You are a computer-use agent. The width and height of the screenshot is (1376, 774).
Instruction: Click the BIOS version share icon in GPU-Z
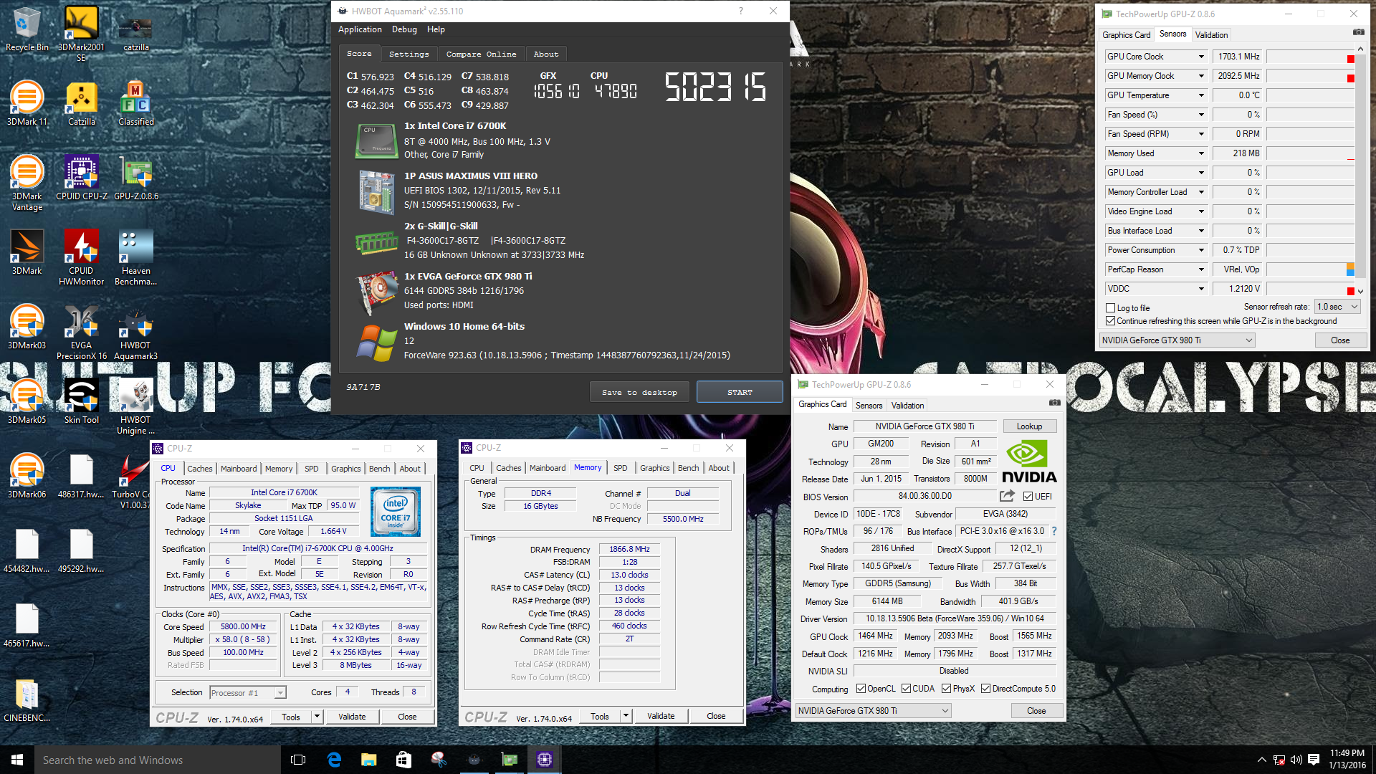click(x=1007, y=496)
